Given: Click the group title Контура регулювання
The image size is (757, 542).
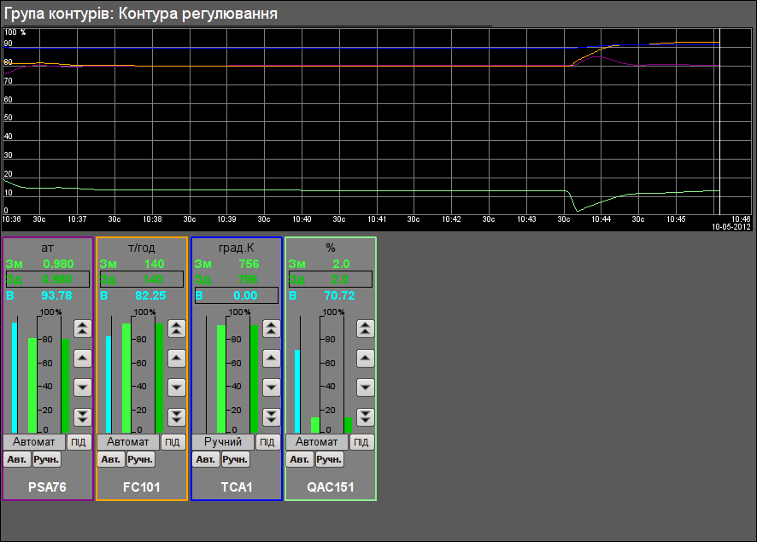Looking at the screenshot, I should (x=198, y=14).
